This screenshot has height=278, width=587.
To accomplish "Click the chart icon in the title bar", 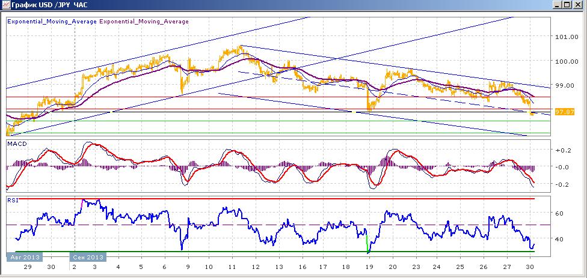I will pyautogui.click(x=5, y=5).
